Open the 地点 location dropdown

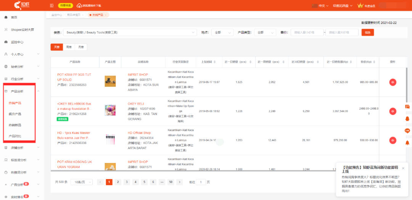tap(222, 32)
